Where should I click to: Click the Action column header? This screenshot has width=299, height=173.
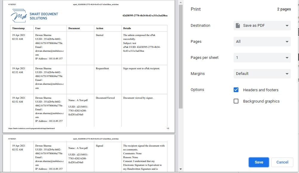(100, 28)
